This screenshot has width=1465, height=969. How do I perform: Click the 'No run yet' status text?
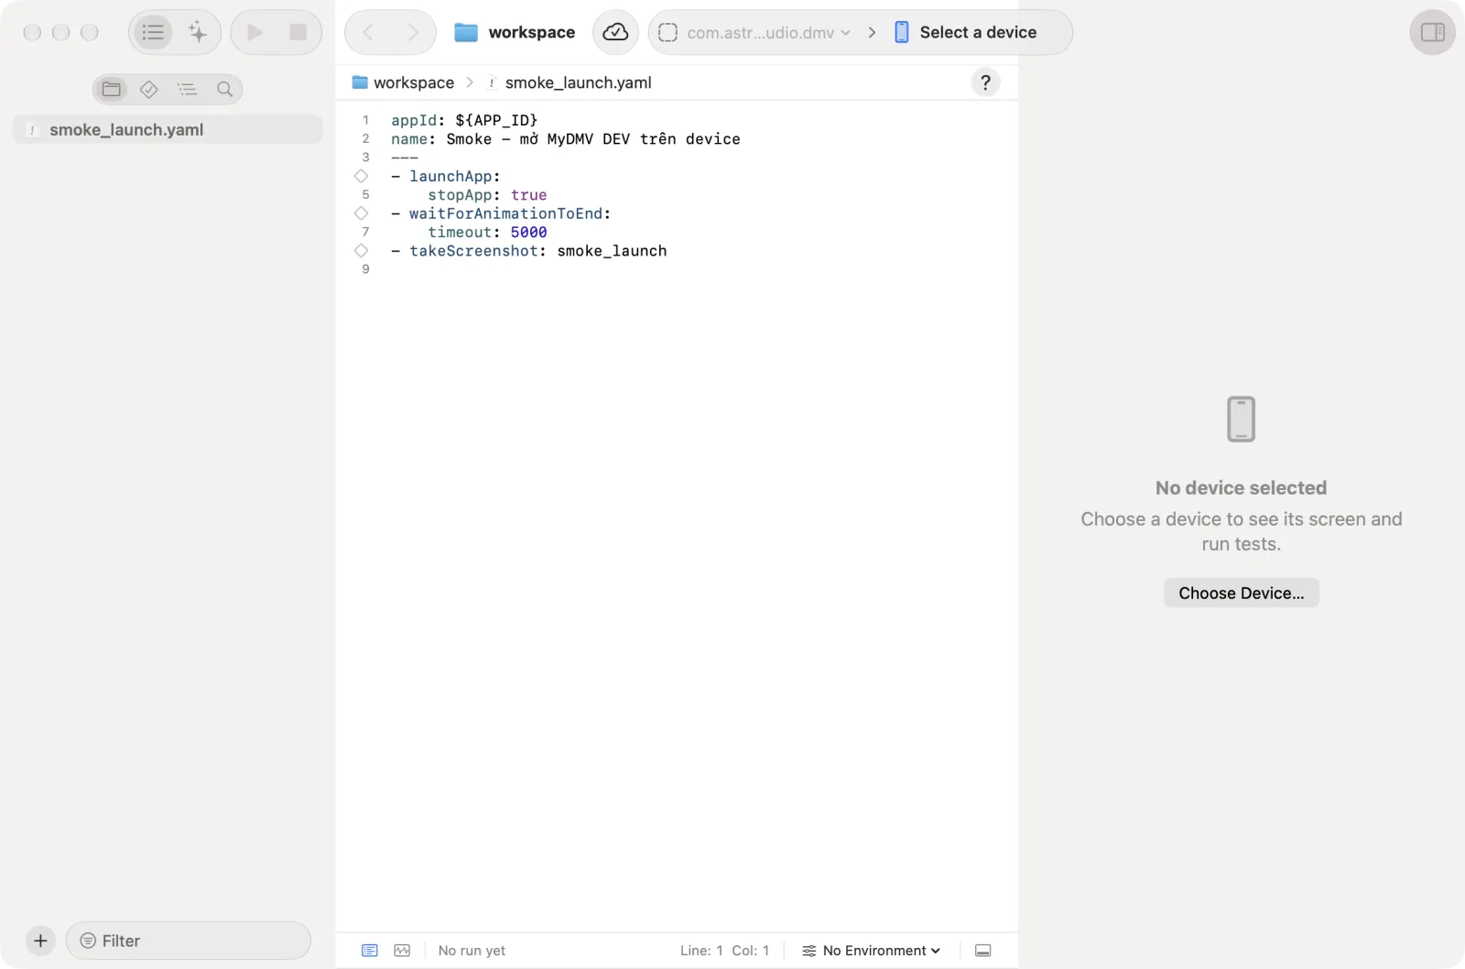click(472, 951)
